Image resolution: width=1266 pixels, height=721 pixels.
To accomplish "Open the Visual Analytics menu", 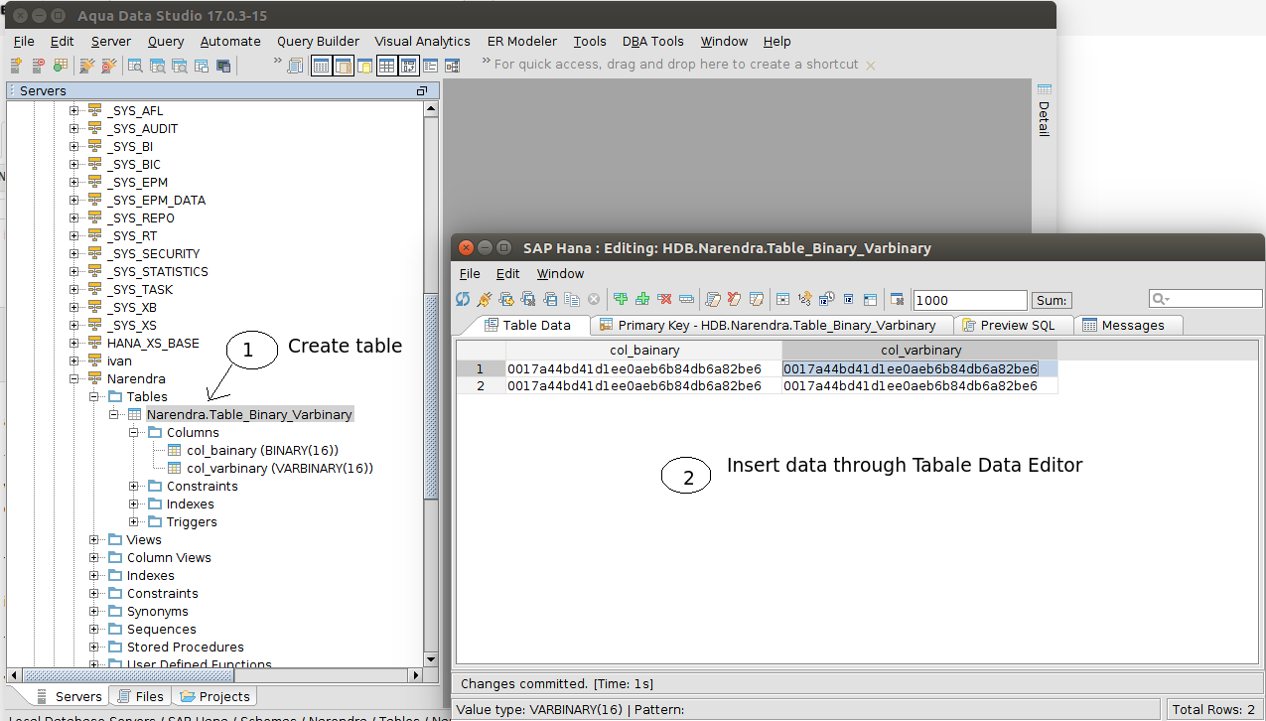I will click(x=423, y=41).
